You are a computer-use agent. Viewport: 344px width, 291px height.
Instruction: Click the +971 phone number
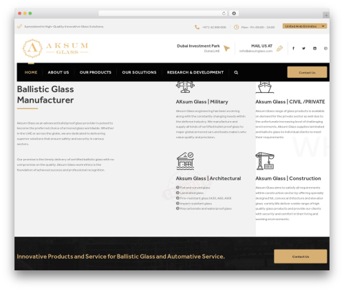tap(214, 27)
